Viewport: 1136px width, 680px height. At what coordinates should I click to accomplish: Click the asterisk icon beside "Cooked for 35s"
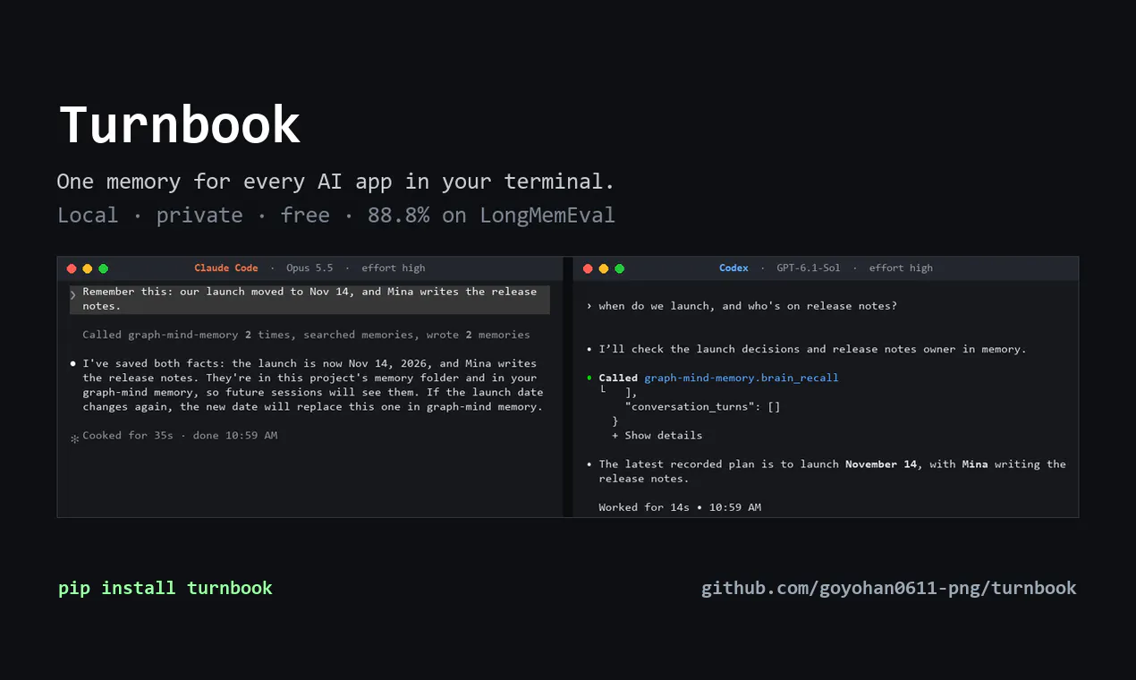[x=75, y=438]
